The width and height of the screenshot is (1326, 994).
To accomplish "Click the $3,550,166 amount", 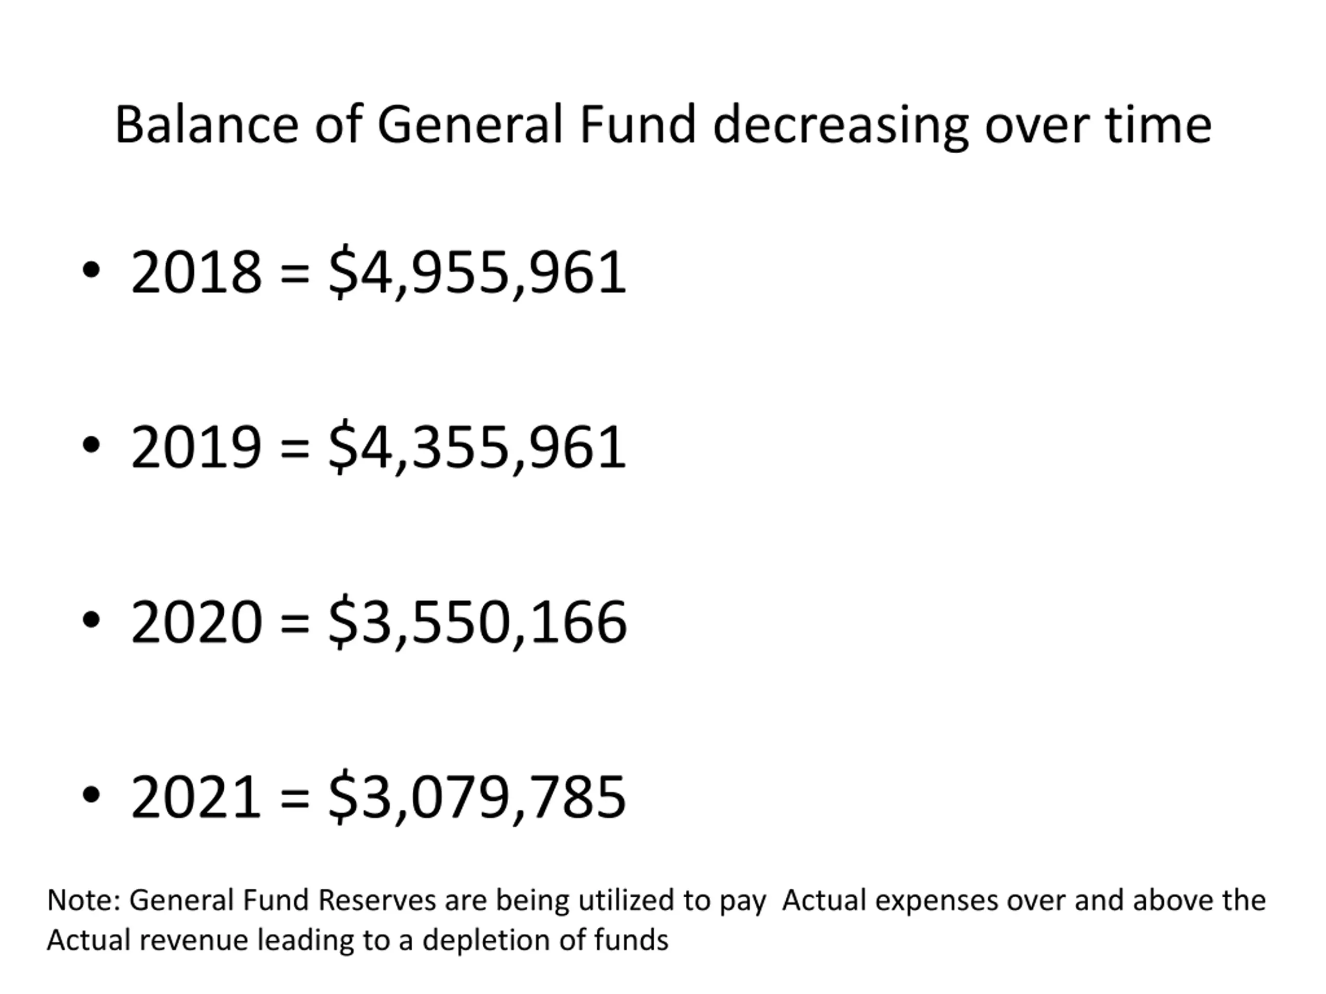I will tap(478, 623).
